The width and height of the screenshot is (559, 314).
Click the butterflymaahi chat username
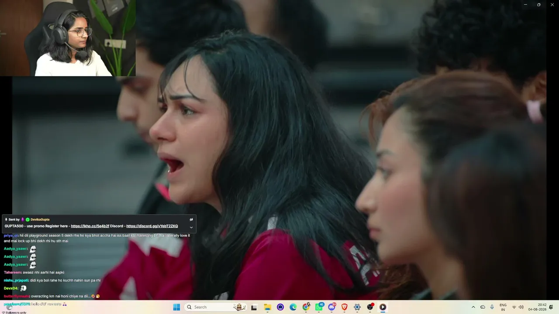pyautogui.click(x=16, y=296)
